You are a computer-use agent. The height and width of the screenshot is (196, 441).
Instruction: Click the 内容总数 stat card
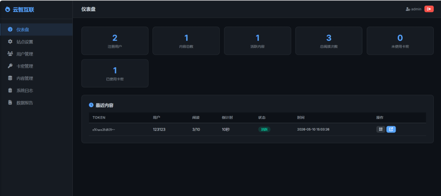[x=186, y=41]
